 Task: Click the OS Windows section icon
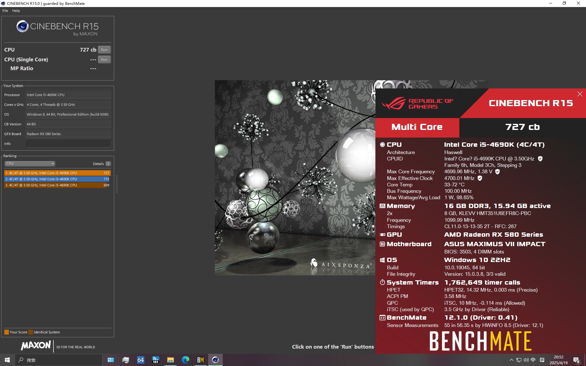[x=382, y=260]
